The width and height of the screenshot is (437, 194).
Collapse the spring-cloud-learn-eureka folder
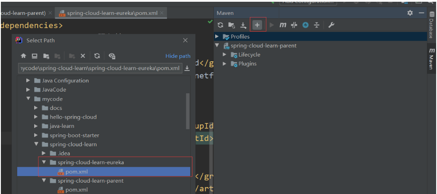coord(44,162)
